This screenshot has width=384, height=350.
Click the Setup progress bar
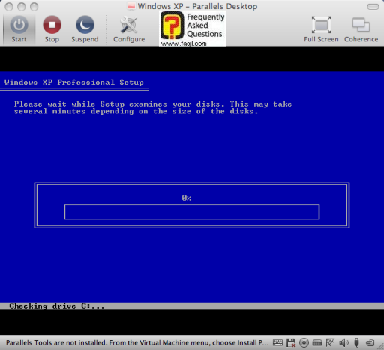click(x=192, y=212)
